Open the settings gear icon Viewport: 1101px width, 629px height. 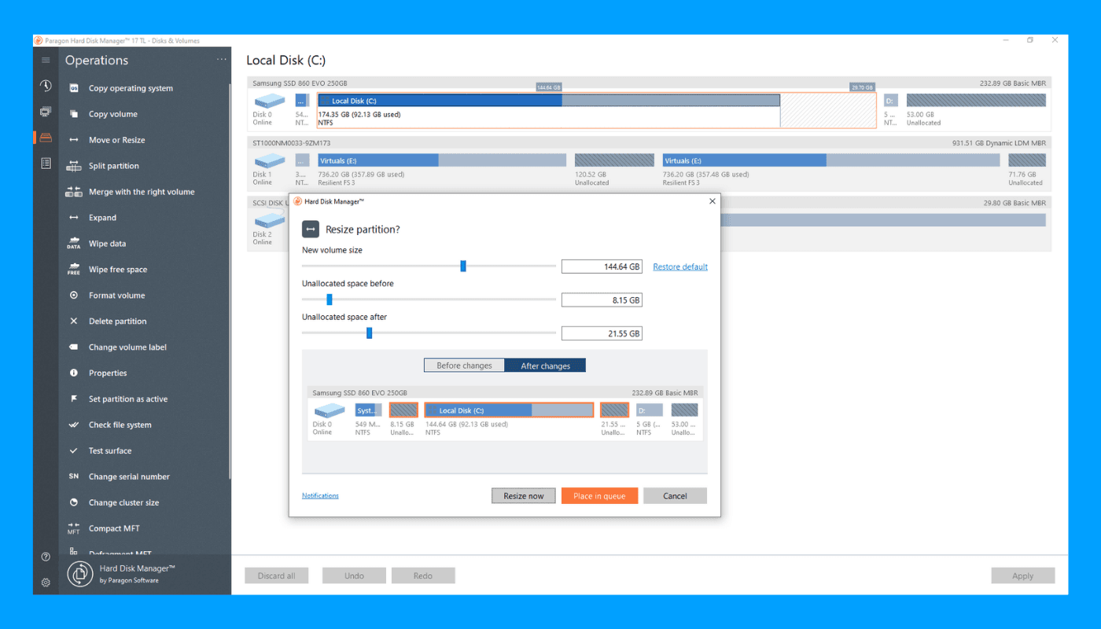46,583
